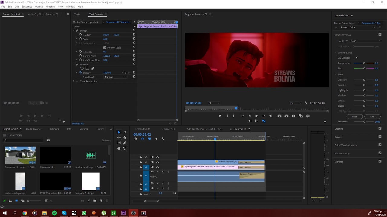Viewport: 387px width, 217px height.
Task: Step forward one frame in Program monitor
Action: 264,116
